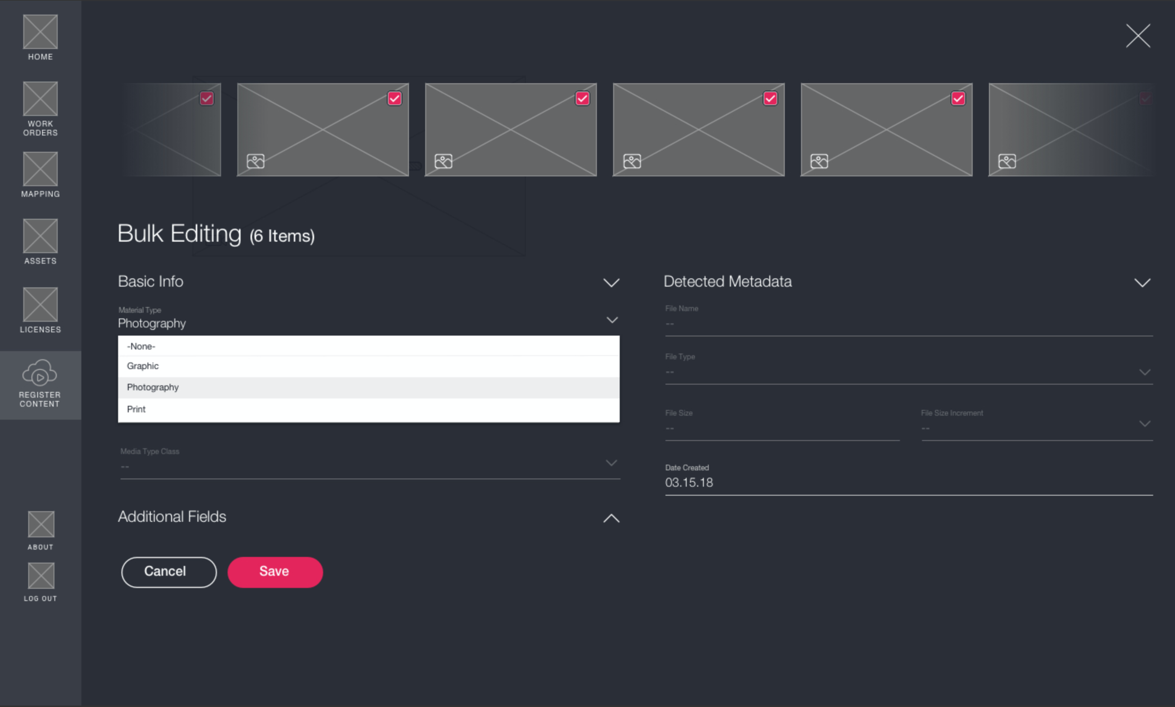Choose the Print option in the dropdown

(136, 409)
